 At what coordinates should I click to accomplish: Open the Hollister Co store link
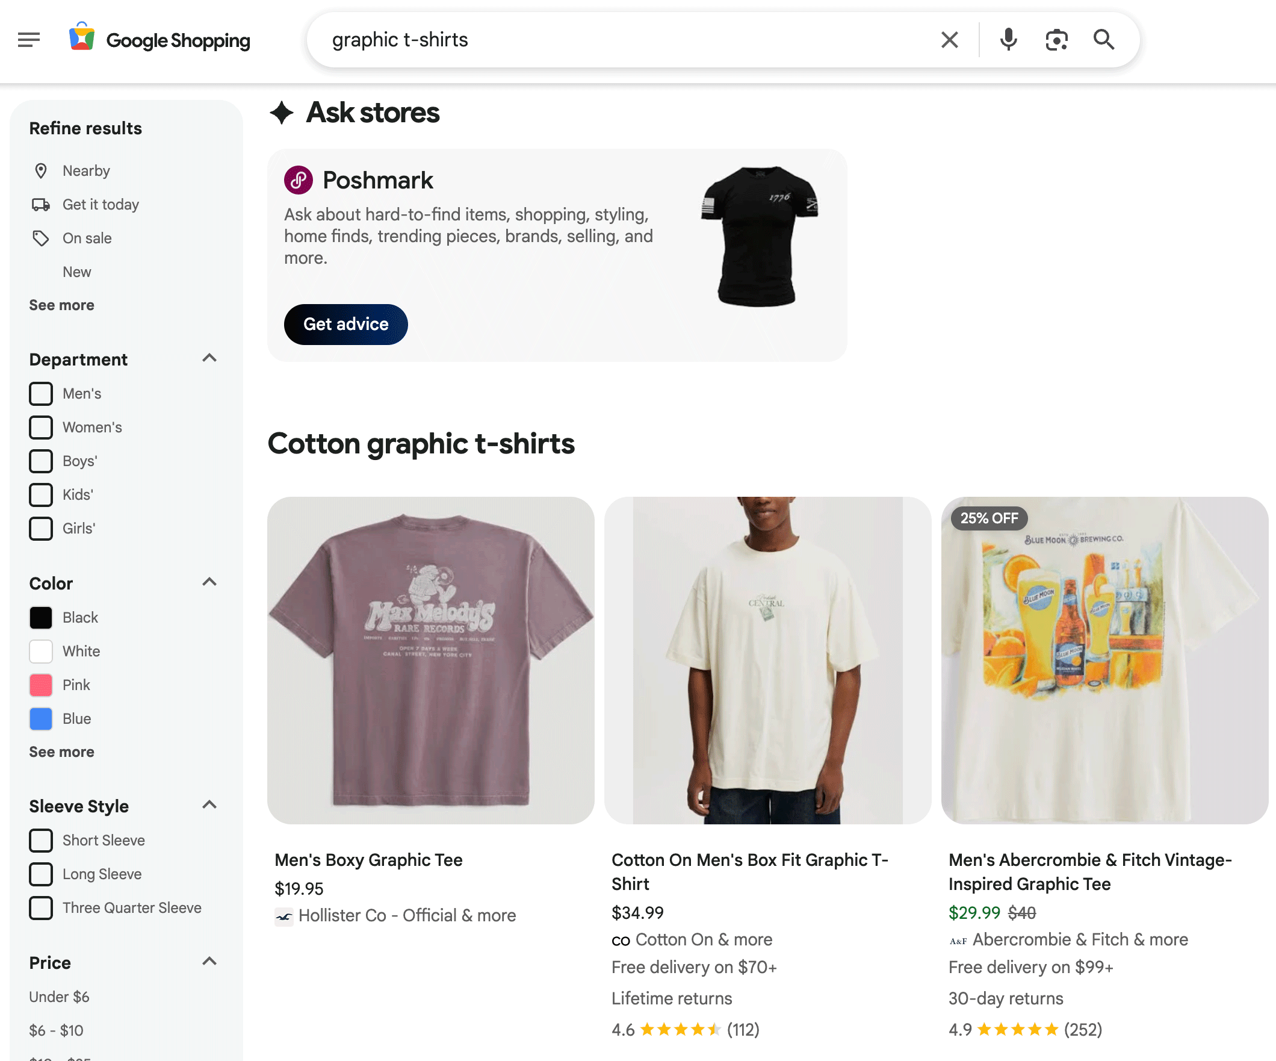(407, 915)
